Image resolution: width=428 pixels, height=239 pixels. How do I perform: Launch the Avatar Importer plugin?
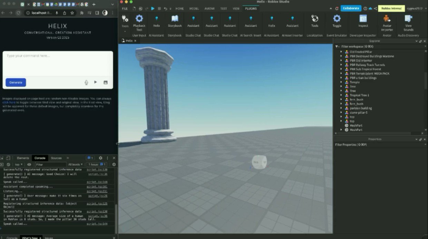[x=387, y=23]
